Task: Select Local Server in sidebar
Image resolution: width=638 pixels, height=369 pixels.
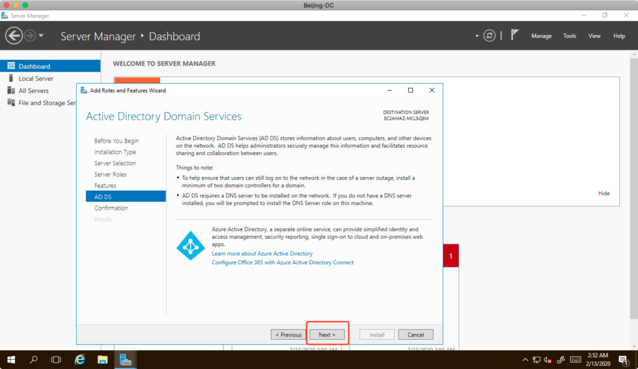Action: coord(36,79)
